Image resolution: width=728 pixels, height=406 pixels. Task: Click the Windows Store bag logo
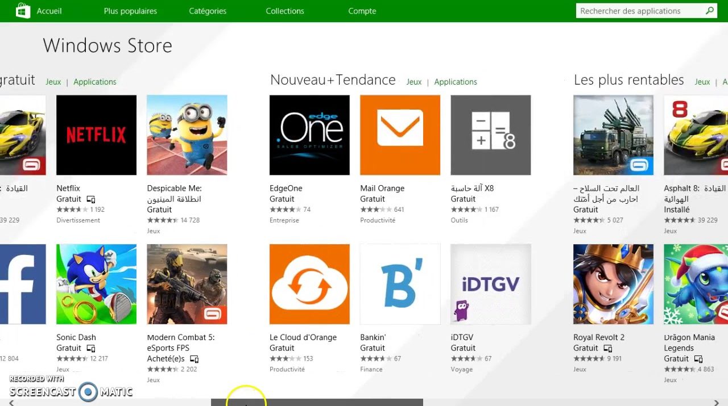23,11
